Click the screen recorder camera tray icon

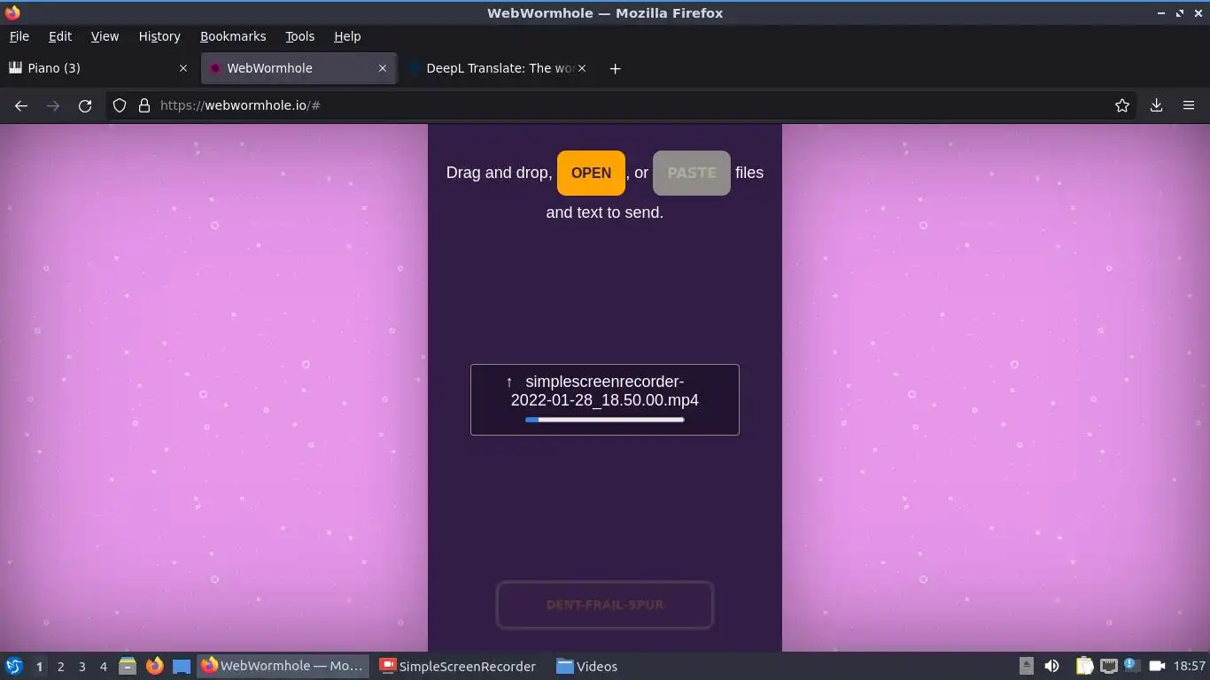[x=1157, y=666]
